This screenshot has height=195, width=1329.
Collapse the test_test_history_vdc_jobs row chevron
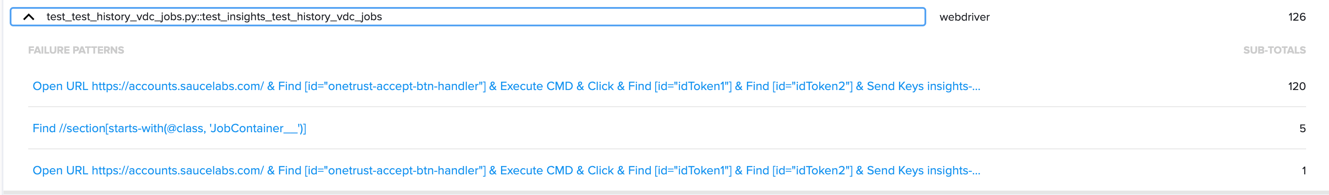click(29, 17)
